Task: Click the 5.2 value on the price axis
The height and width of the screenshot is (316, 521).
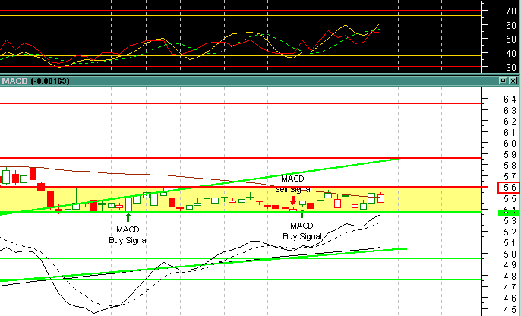Action: (x=510, y=232)
